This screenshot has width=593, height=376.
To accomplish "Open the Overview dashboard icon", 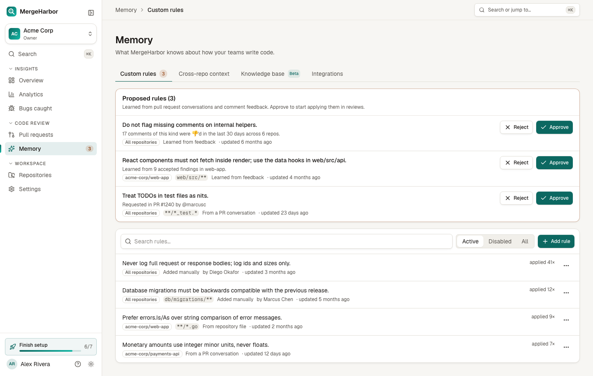I will 12,80.
